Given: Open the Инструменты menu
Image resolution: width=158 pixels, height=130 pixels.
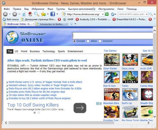Looking at the screenshot, I should pos(106,9).
